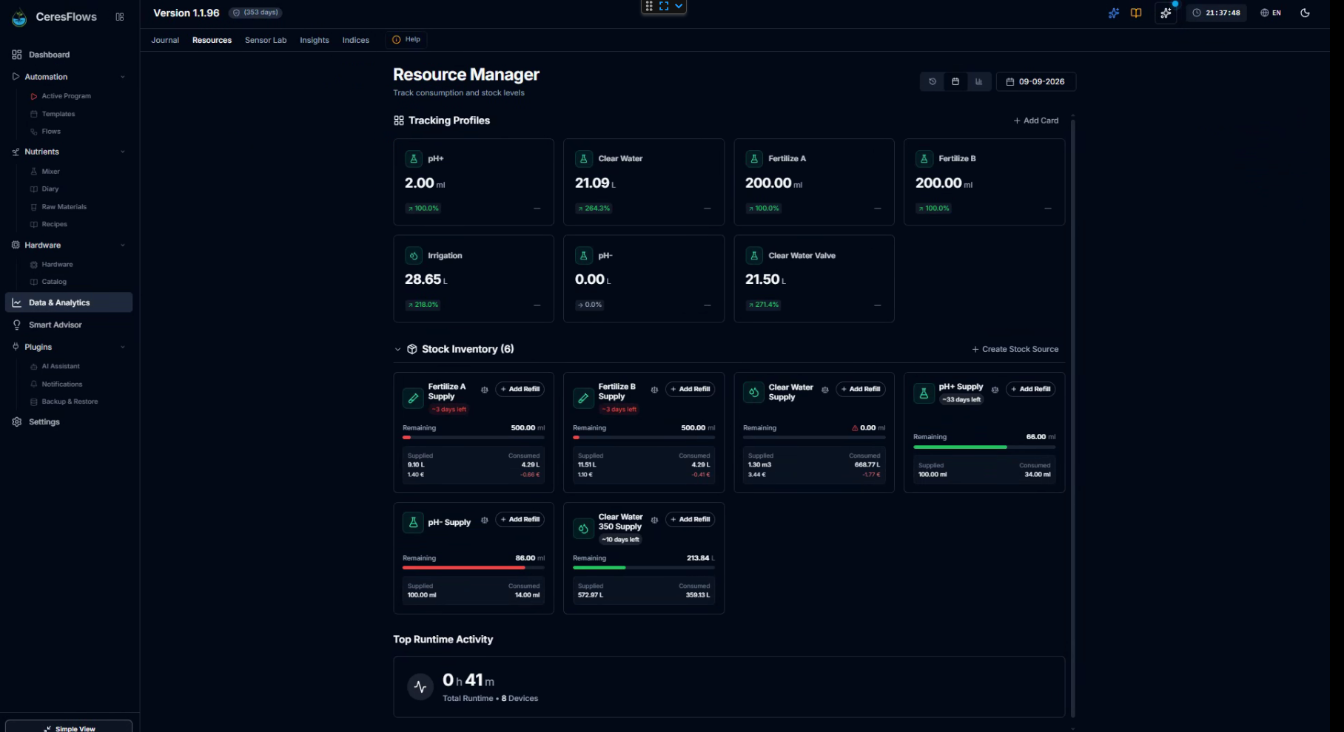Open the Indices tab
Screen dimensions: 1344x732
355,40
